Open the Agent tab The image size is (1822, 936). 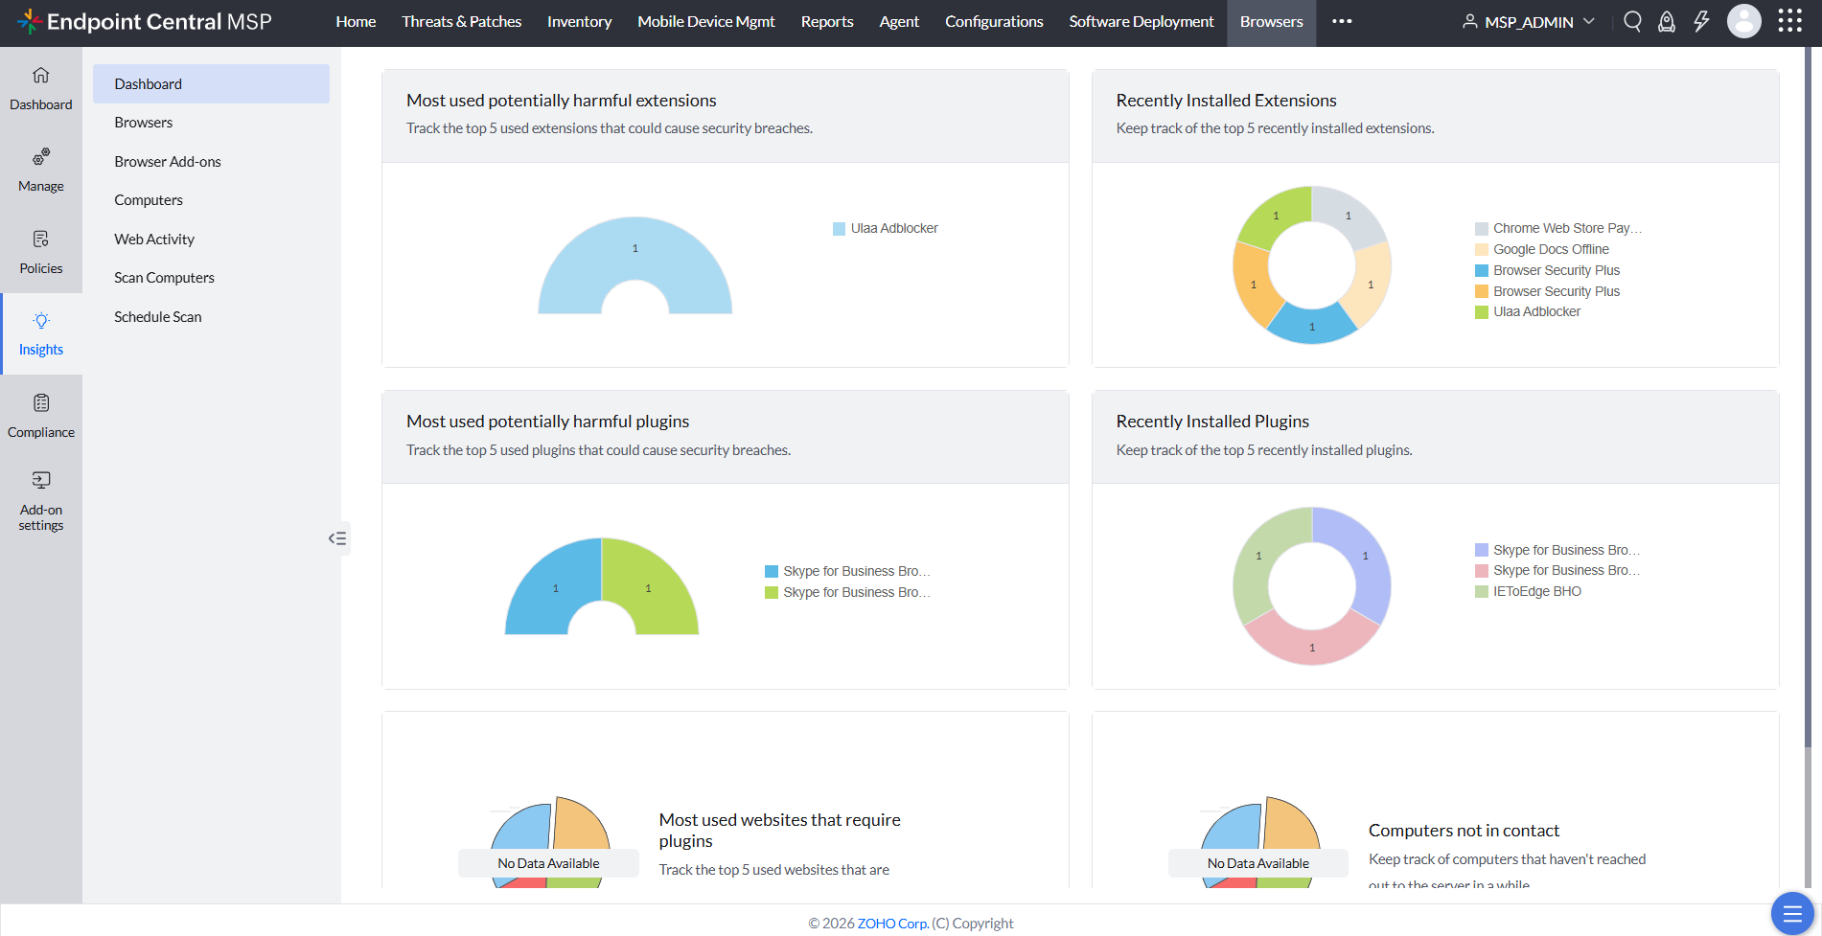[x=899, y=21]
